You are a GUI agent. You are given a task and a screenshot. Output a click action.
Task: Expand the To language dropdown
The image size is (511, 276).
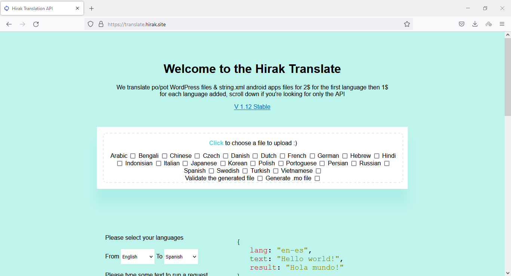[x=181, y=257]
